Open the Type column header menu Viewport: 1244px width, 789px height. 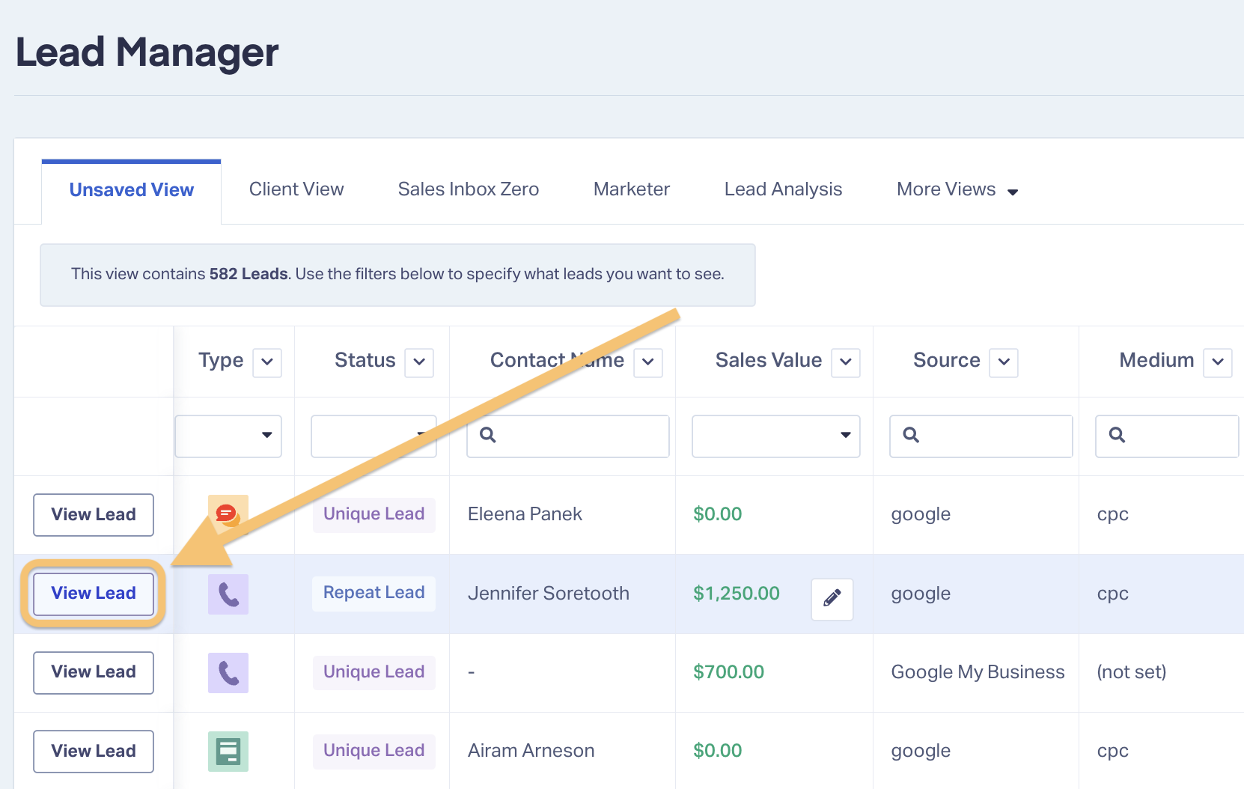267,362
